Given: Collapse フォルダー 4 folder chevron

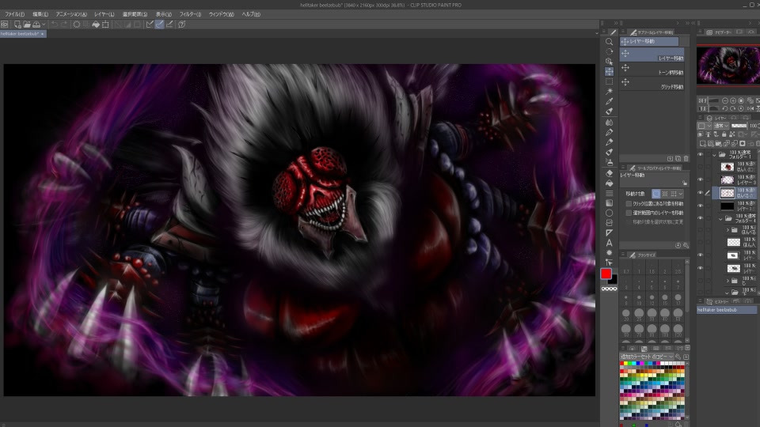Looking at the screenshot, I should (720, 218).
